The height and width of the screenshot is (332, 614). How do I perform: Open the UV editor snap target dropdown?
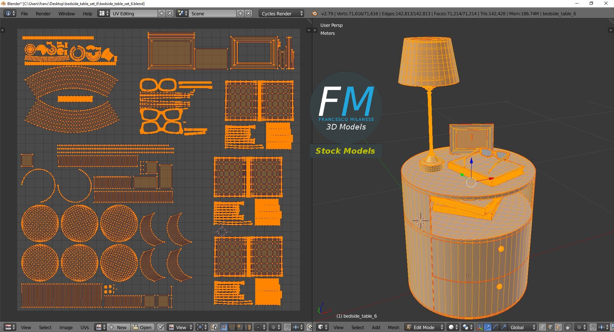pos(298,327)
